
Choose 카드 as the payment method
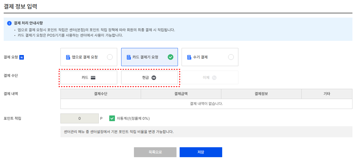89,77
